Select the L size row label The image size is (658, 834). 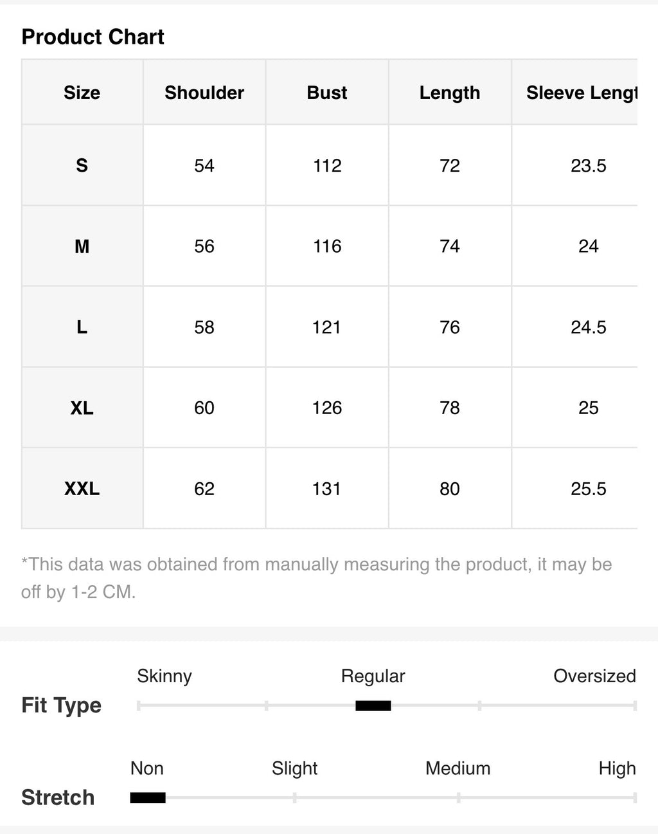82,327
